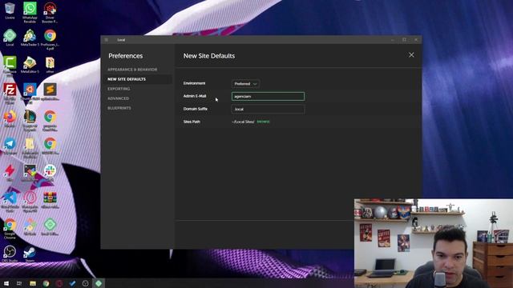Switch to Chrome on the taskbar
This screenshot has width=513, height=288.
point(46,283)
